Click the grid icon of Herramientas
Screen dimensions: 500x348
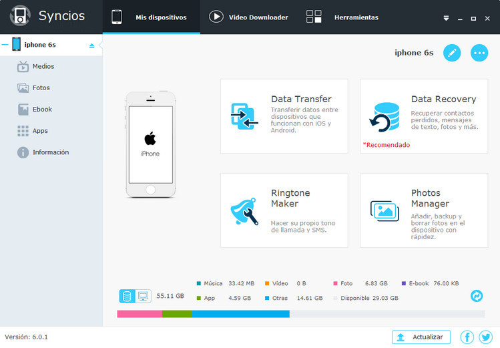(314, 17)
